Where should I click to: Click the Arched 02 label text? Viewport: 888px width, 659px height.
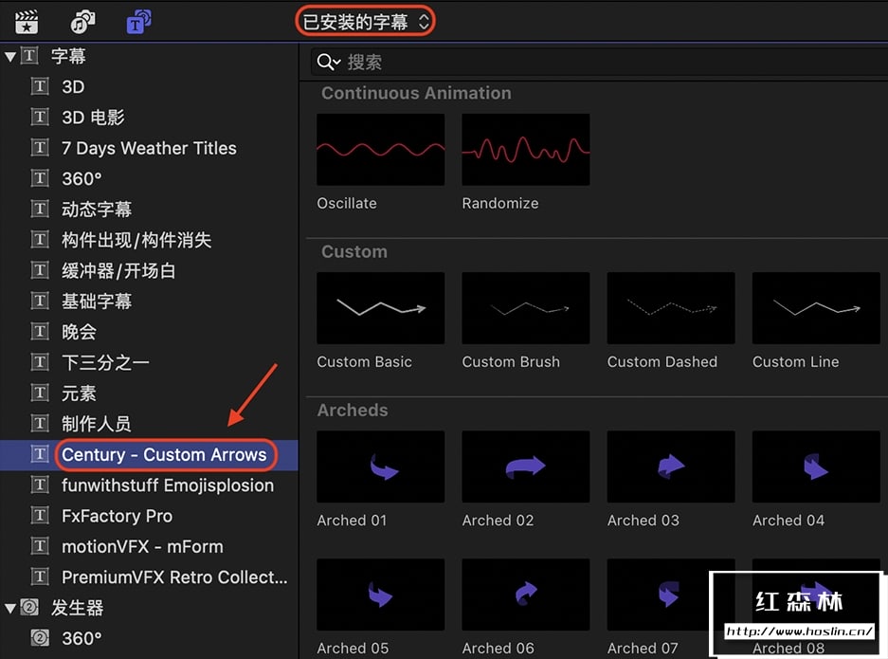point(498,521)
